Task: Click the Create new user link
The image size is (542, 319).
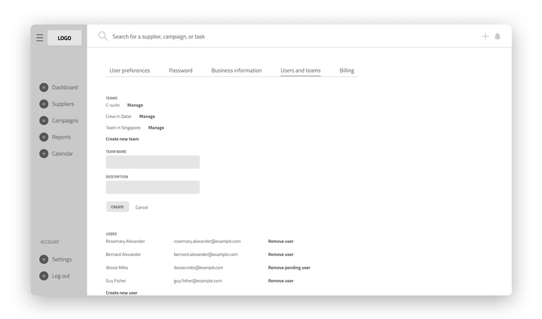Action: coord(121,293)
